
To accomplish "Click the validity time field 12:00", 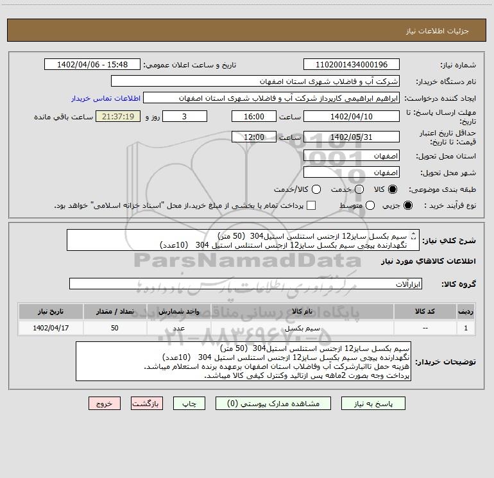I will pyautogui.click(x=254, y=137).
